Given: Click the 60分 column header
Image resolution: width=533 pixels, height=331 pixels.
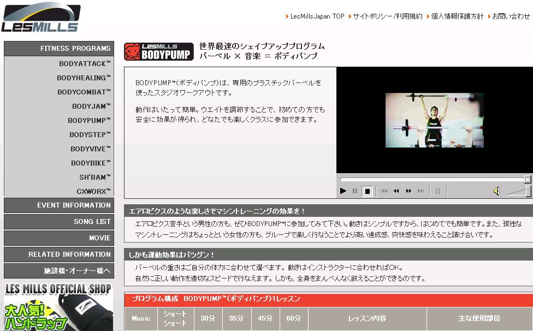Looking at the screenshot, I should click(x=294, y=318).
